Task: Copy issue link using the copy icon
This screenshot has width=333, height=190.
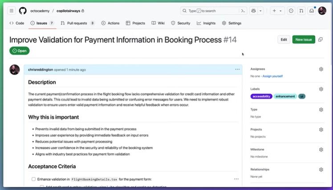Action: pyautogui.click(x=321, y=40)
